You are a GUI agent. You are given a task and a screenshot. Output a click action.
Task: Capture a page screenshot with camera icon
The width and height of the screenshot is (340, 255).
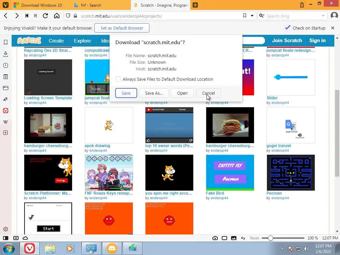215,238
